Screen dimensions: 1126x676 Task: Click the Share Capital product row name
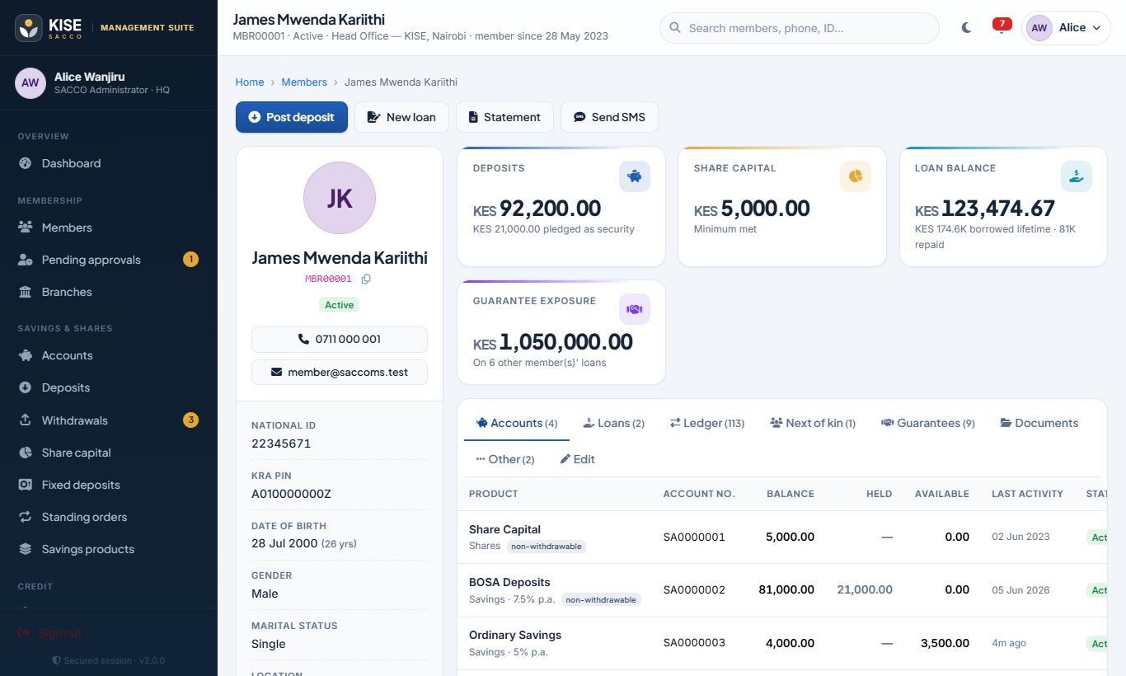click(x=504, y=529)
